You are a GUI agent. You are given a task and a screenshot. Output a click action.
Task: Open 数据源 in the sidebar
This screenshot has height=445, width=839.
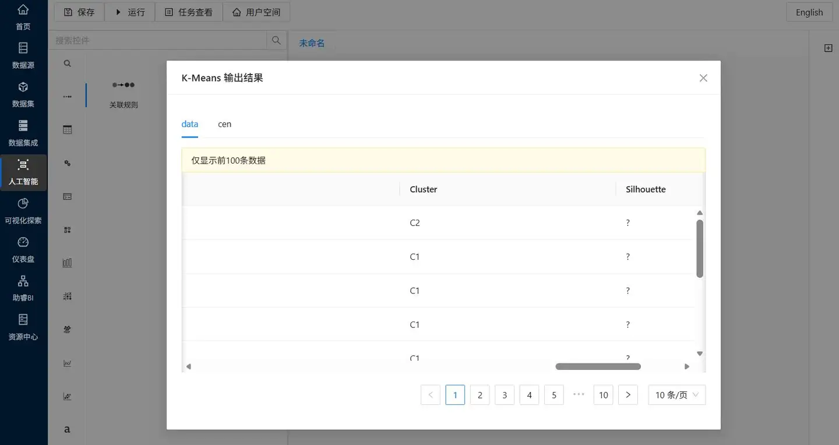(x=23, y=55)
